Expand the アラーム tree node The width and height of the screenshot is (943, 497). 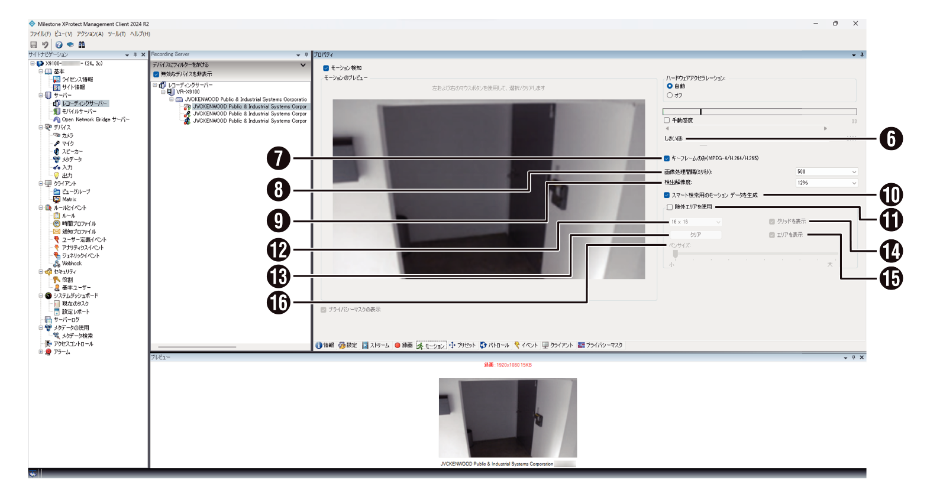tap(41, 352)
